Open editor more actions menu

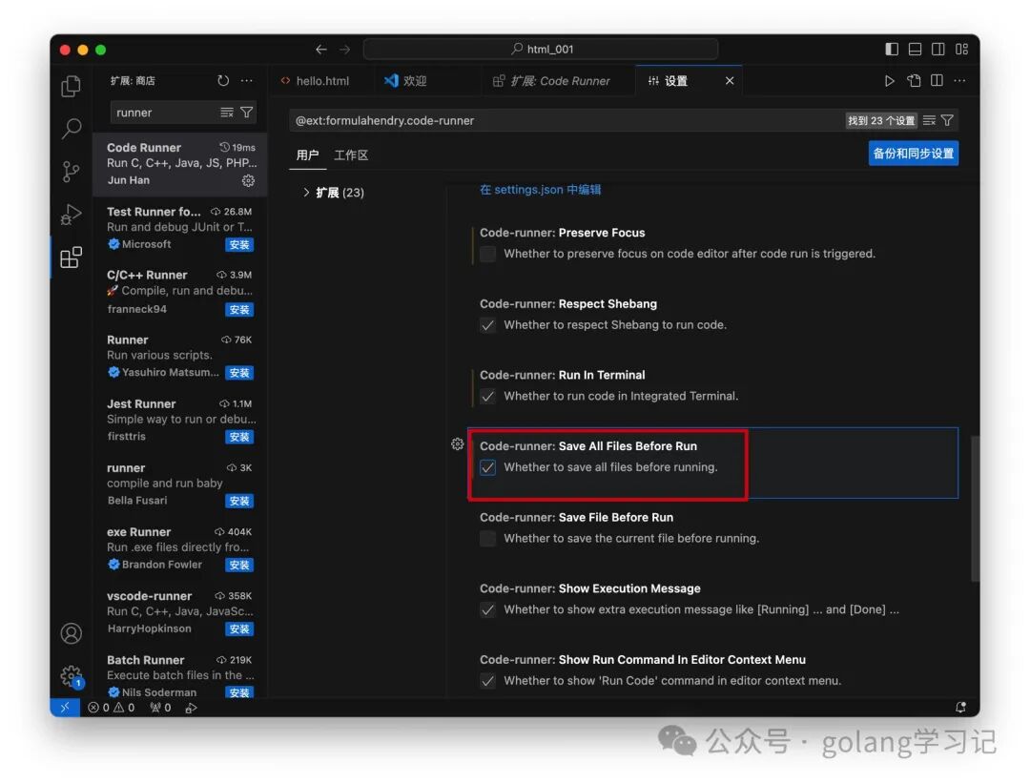959,81
